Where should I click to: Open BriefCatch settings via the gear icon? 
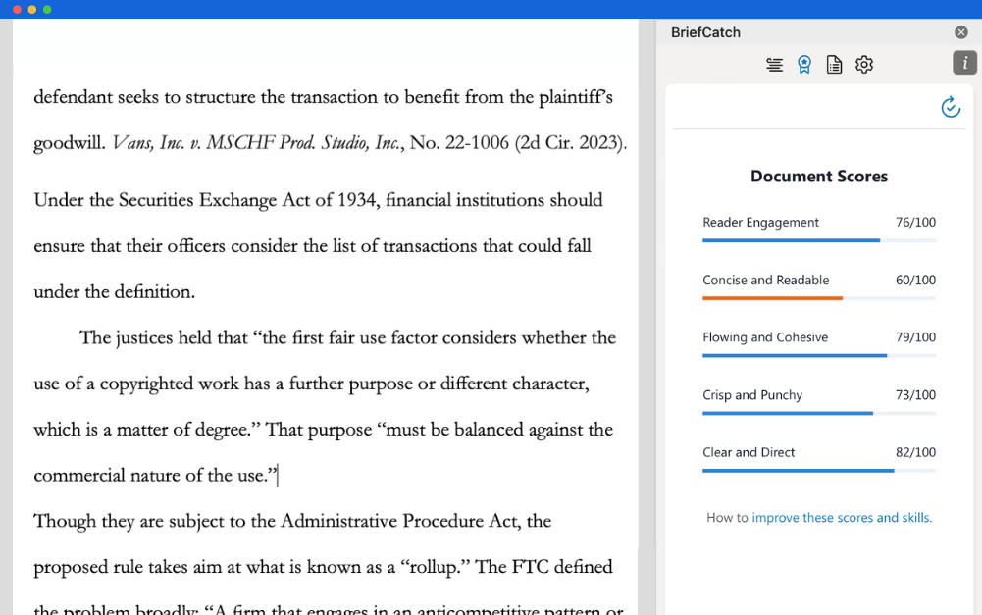coord(863,64)
